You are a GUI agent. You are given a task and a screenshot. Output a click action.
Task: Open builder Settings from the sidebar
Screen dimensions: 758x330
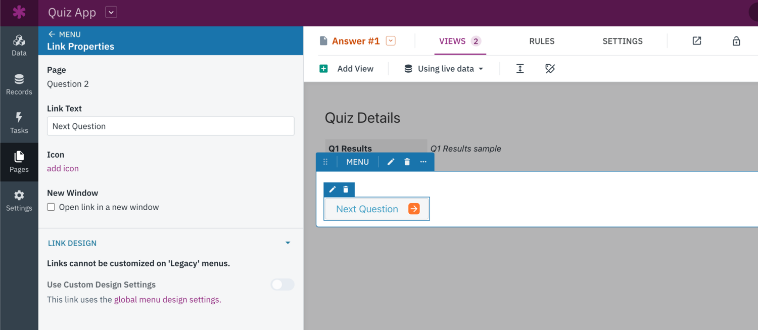click(x=19, y=201)
